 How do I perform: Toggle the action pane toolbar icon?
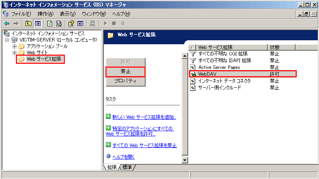pyautogui.click(x=80, y=24)
